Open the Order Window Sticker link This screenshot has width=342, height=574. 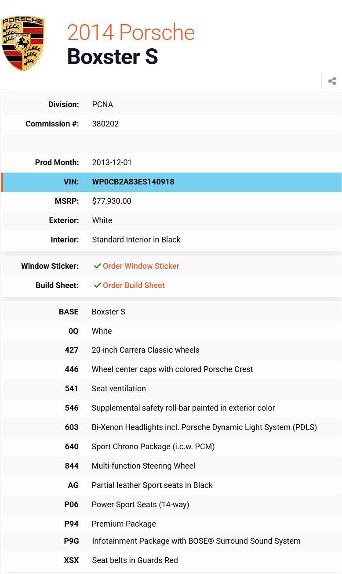(x=141, y=266)
